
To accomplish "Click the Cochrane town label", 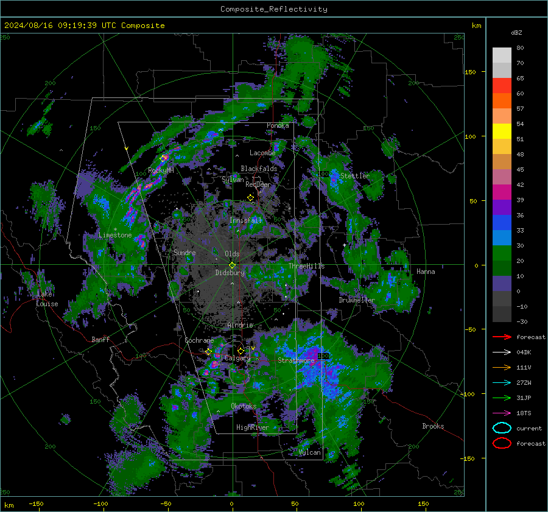I will [199, 340].
